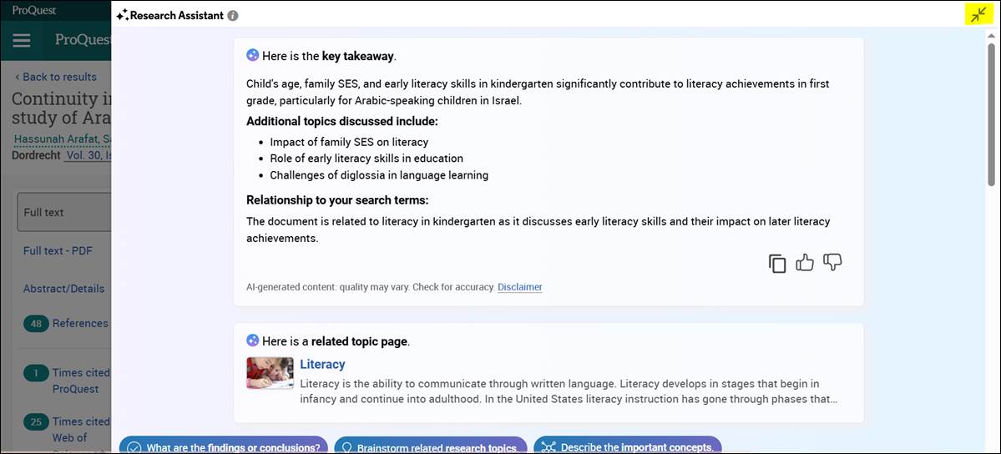1001x454 pixels.
Task: Open Full text - PDF
Action: click(58, 250)
